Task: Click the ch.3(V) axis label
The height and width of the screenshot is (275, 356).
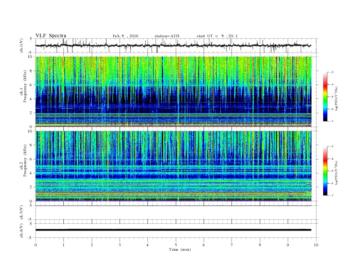Action: 22,213
